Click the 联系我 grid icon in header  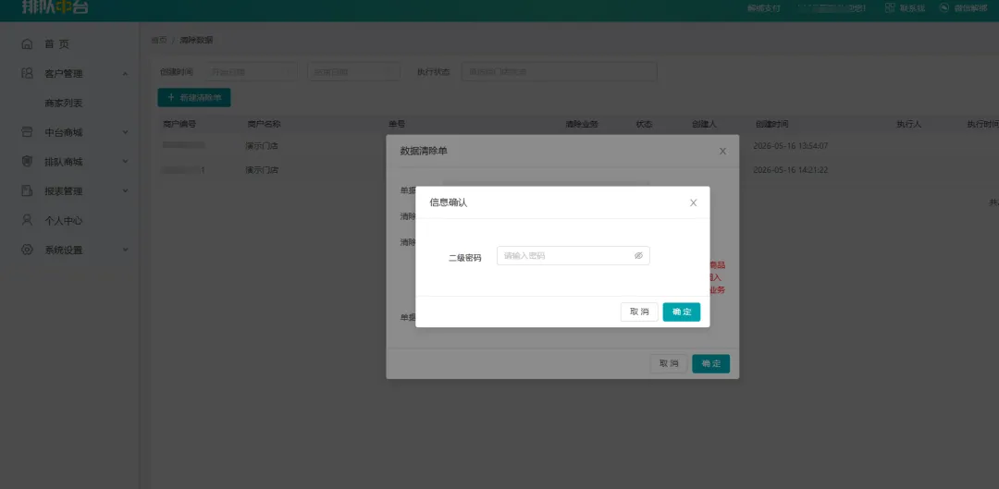point(890,7)
